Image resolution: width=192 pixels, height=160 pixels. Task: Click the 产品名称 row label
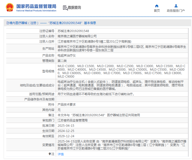click(48, 56)
